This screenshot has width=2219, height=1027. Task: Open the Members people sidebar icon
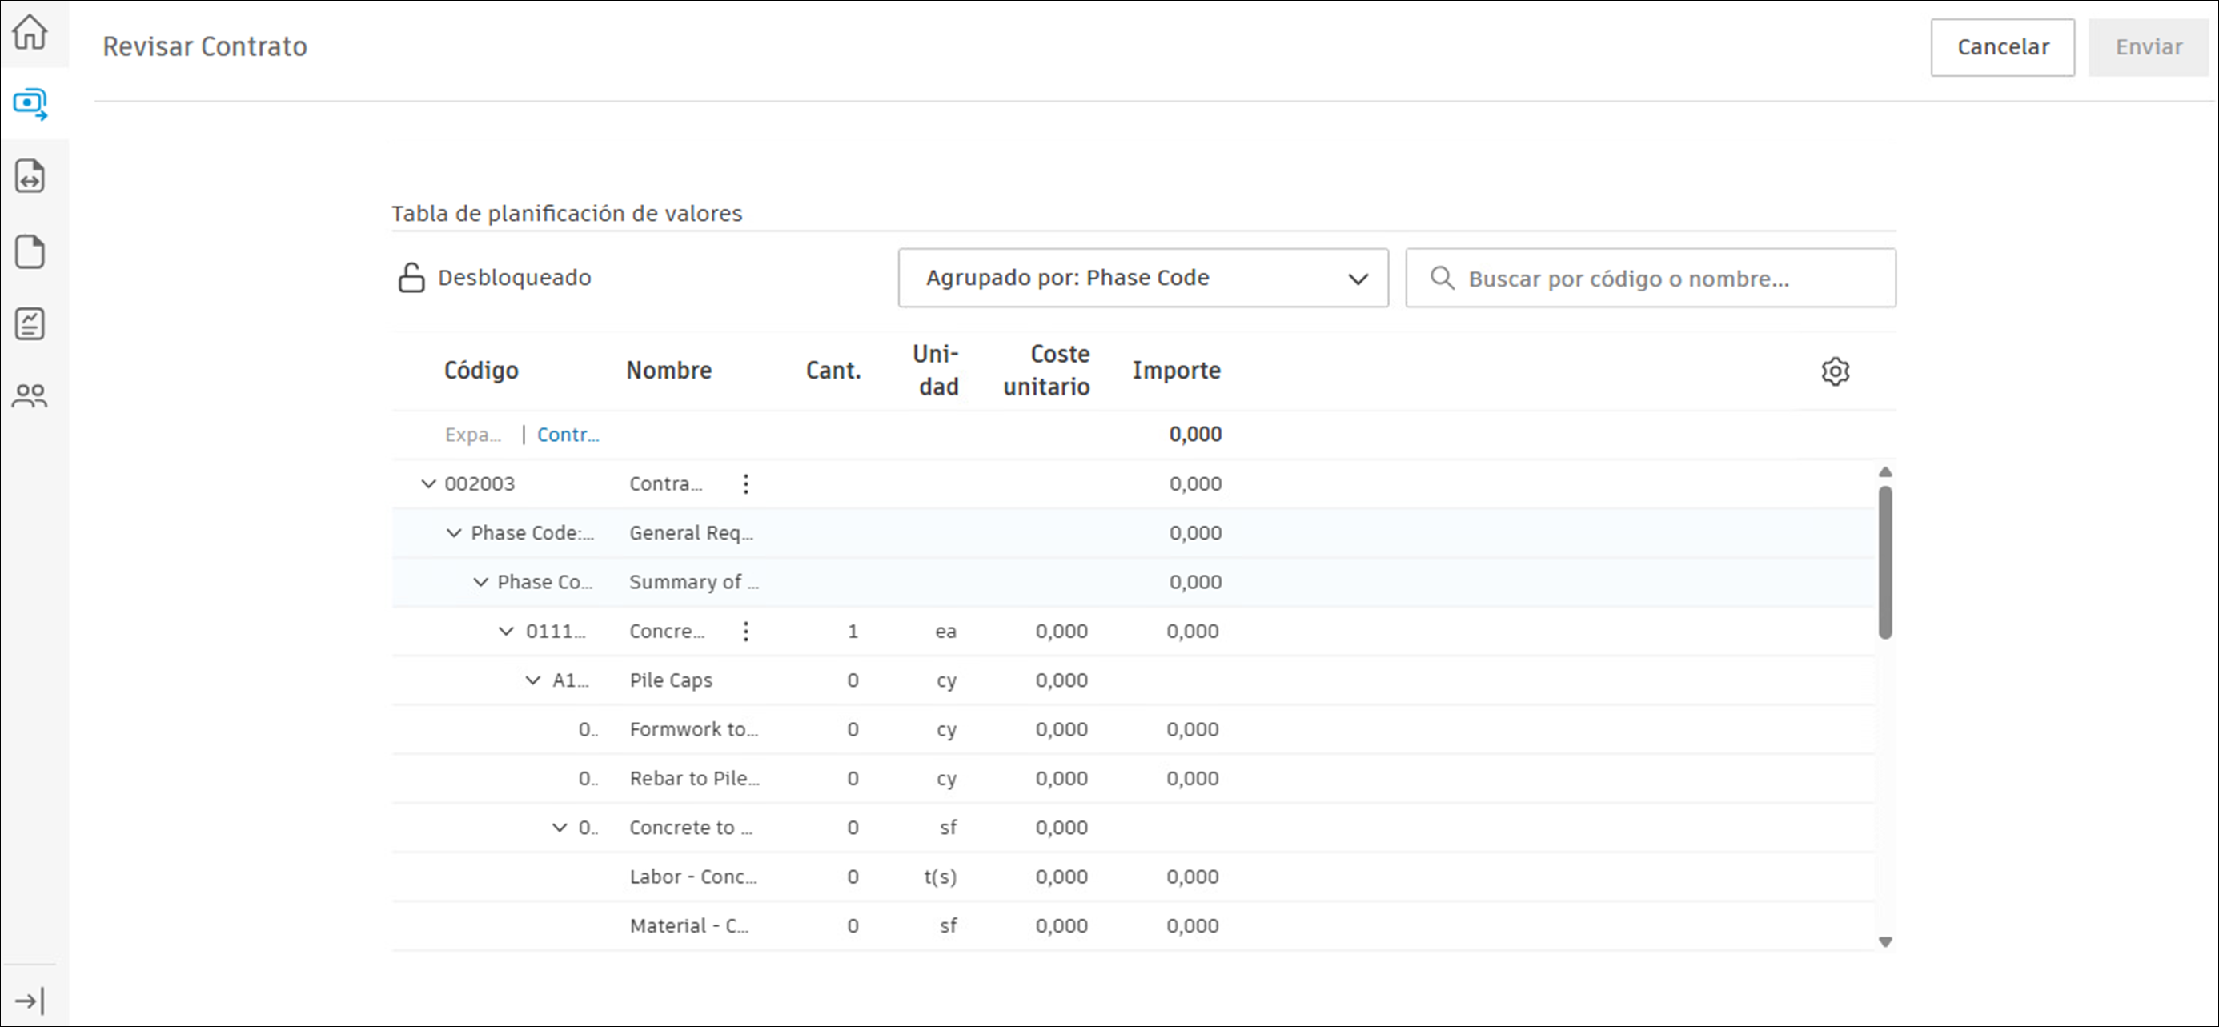pyautogui.click(x=30, y=396)
